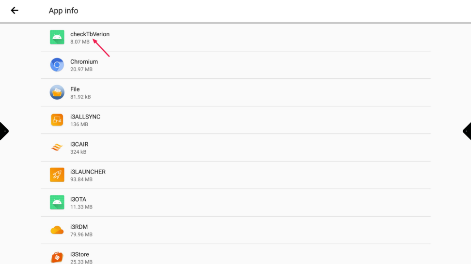The image size is (471, 264).
Task: Click the i3LAUNCHER rocket icon
Action: tap(57, 175)
